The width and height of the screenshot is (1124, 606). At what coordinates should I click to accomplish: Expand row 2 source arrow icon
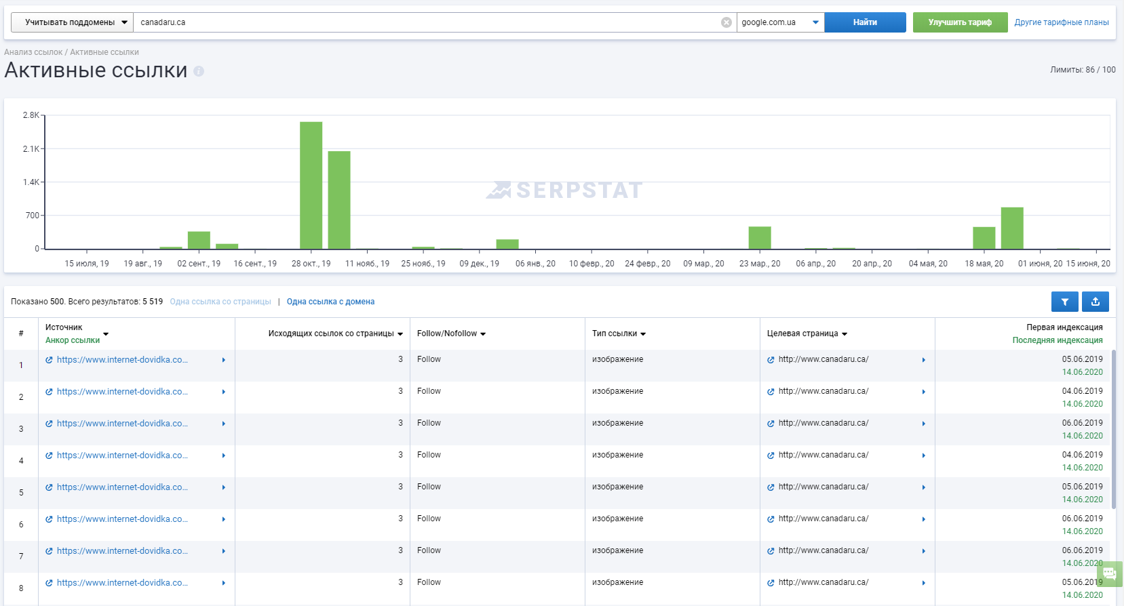tap(223, 392)
